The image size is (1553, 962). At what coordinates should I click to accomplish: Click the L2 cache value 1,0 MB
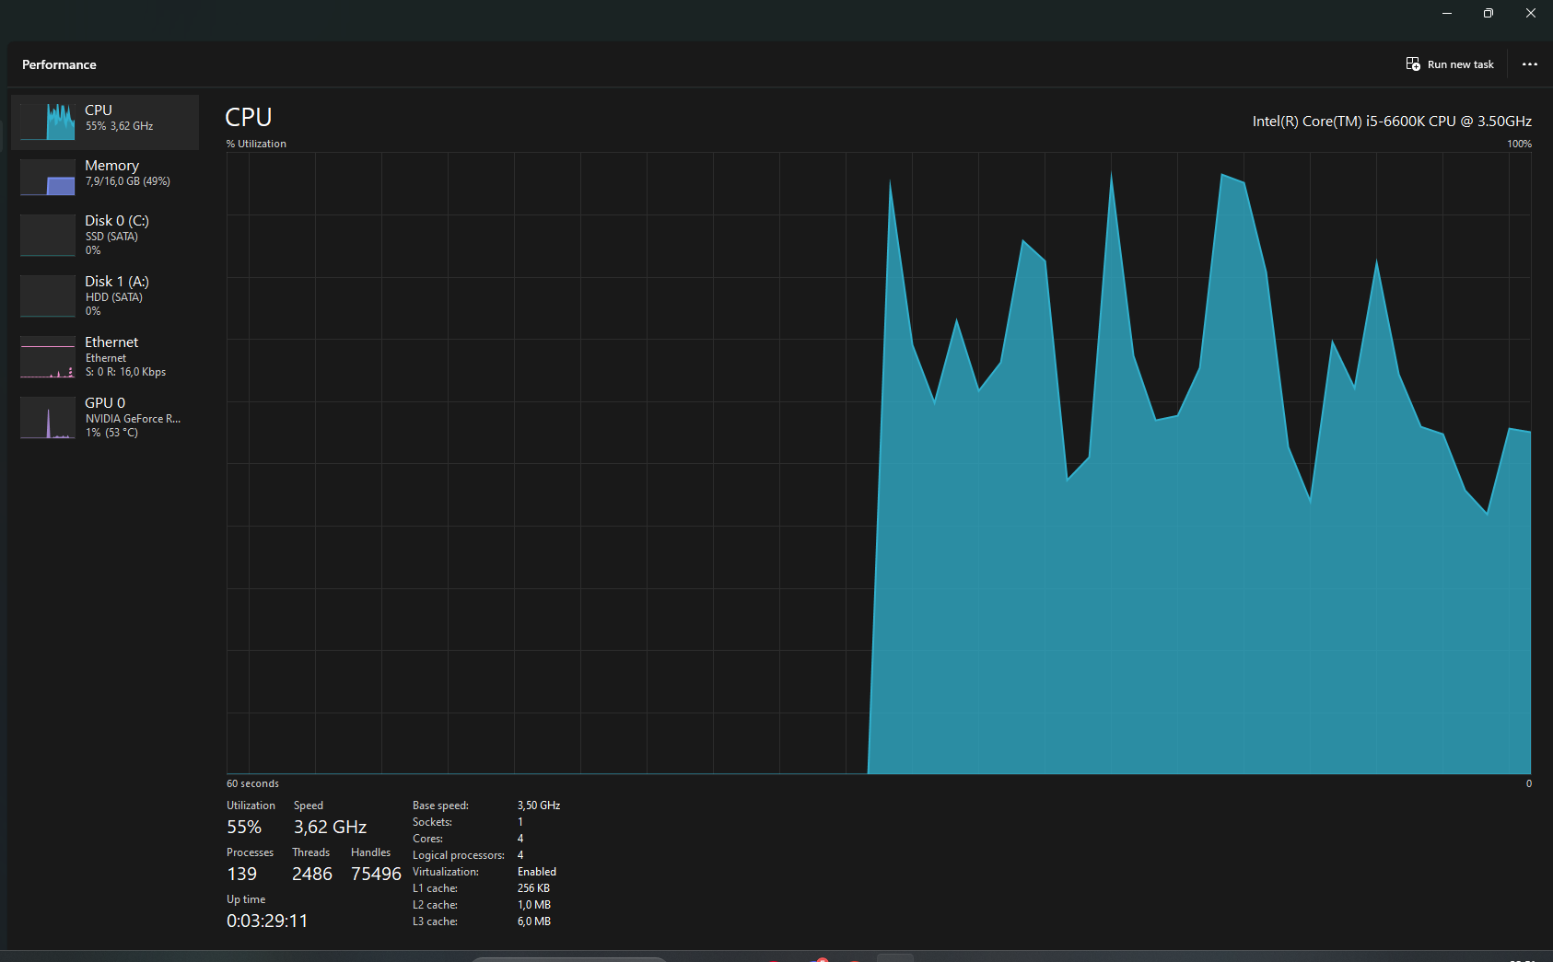(534, 905)
